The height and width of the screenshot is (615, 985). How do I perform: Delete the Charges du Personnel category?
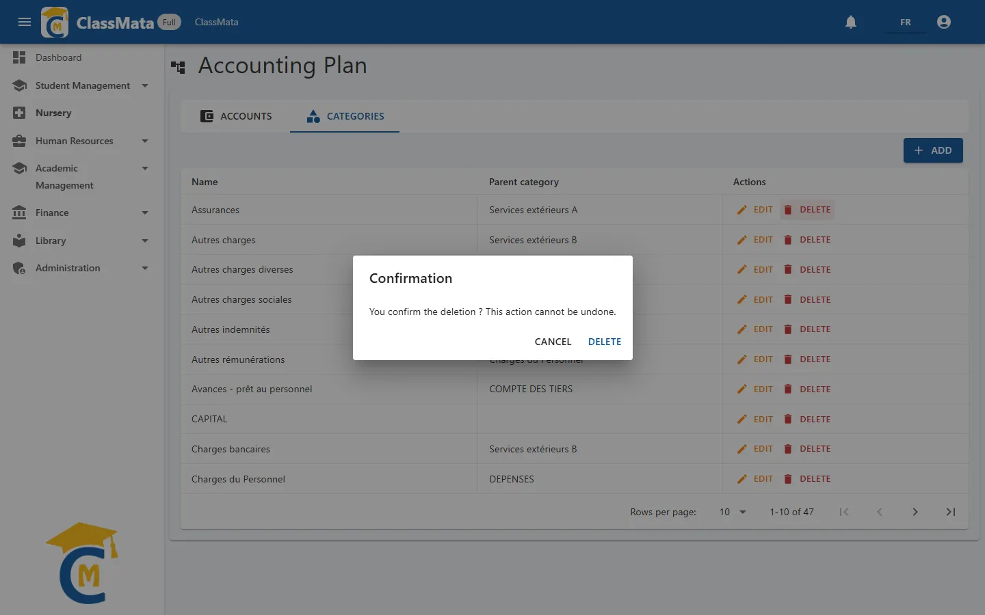click(x=807, y=479)
